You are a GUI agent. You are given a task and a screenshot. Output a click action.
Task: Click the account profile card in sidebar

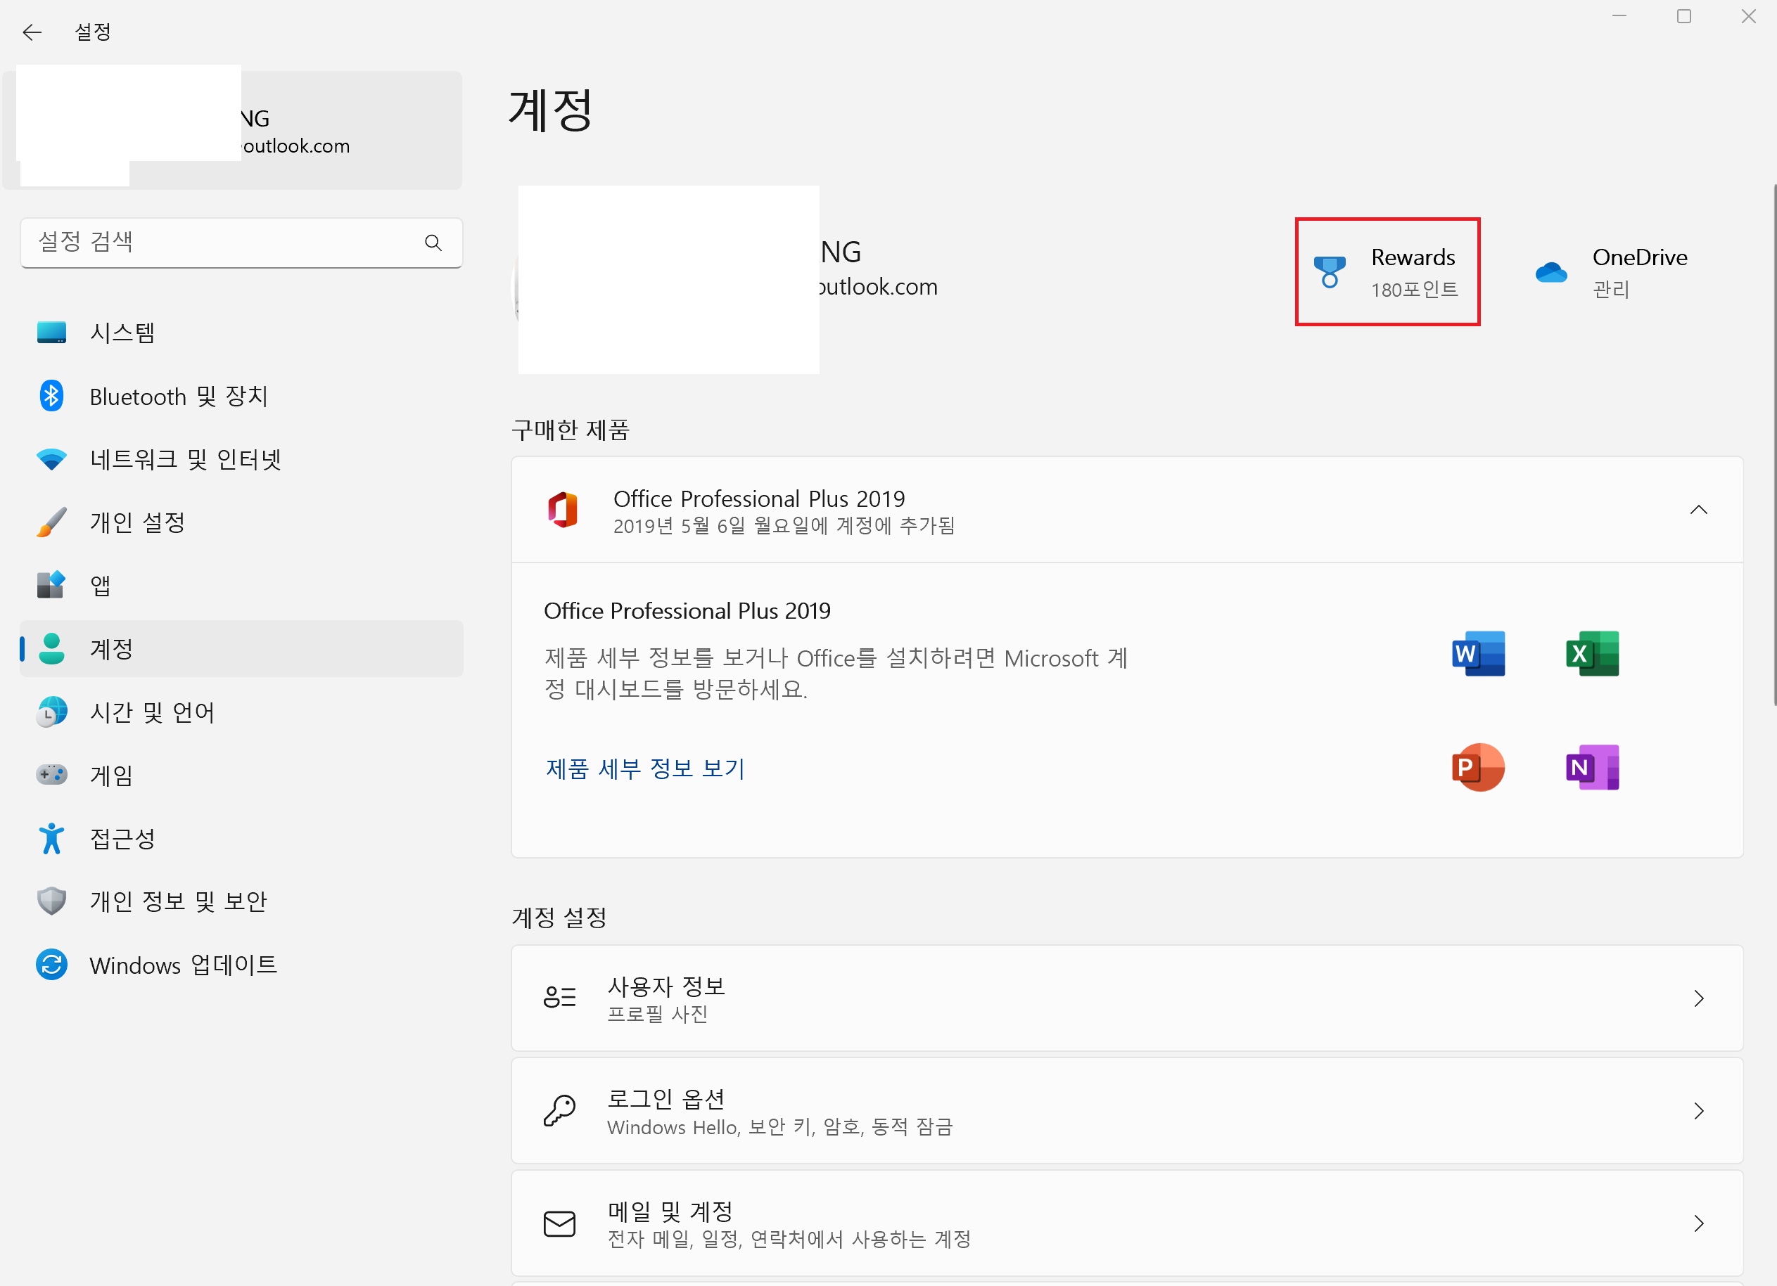(233, 130)
